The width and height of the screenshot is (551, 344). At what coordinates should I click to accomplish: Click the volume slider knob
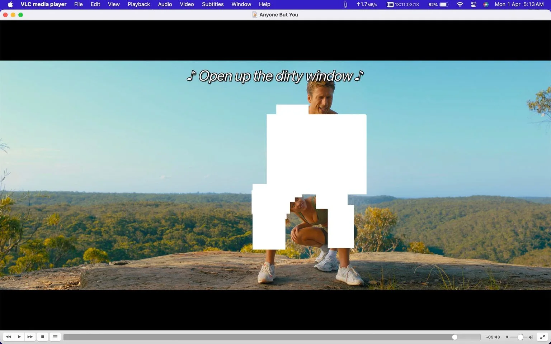[x=520, y=337]
